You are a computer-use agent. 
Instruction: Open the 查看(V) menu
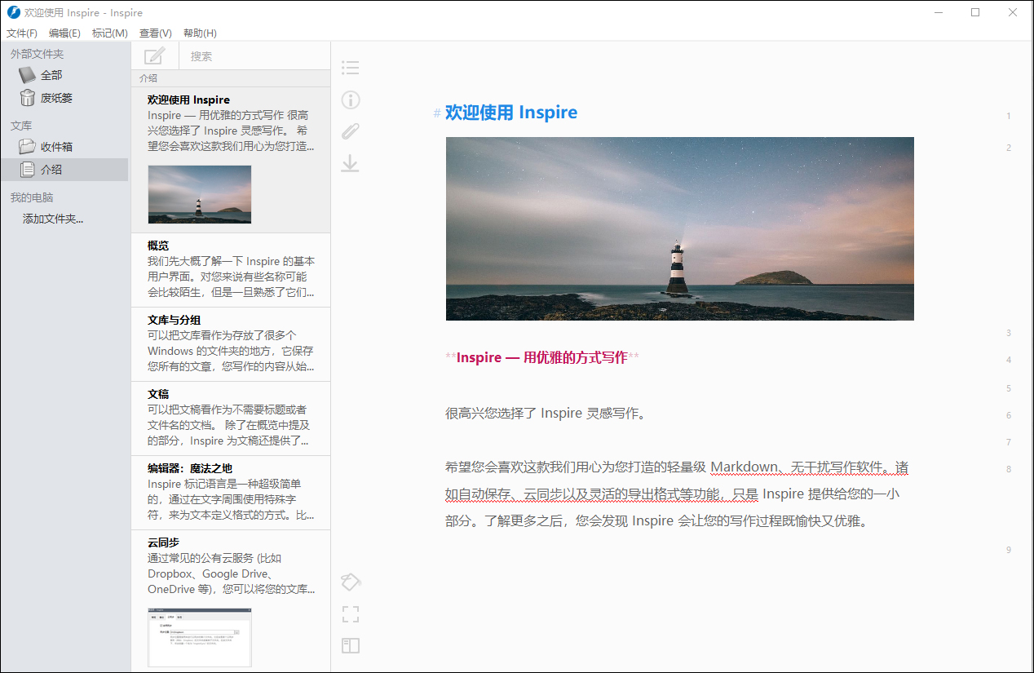click(156, 33)
